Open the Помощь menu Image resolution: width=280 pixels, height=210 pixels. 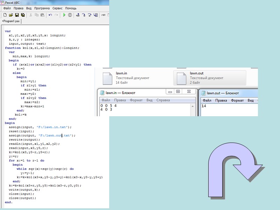point(71,8)
